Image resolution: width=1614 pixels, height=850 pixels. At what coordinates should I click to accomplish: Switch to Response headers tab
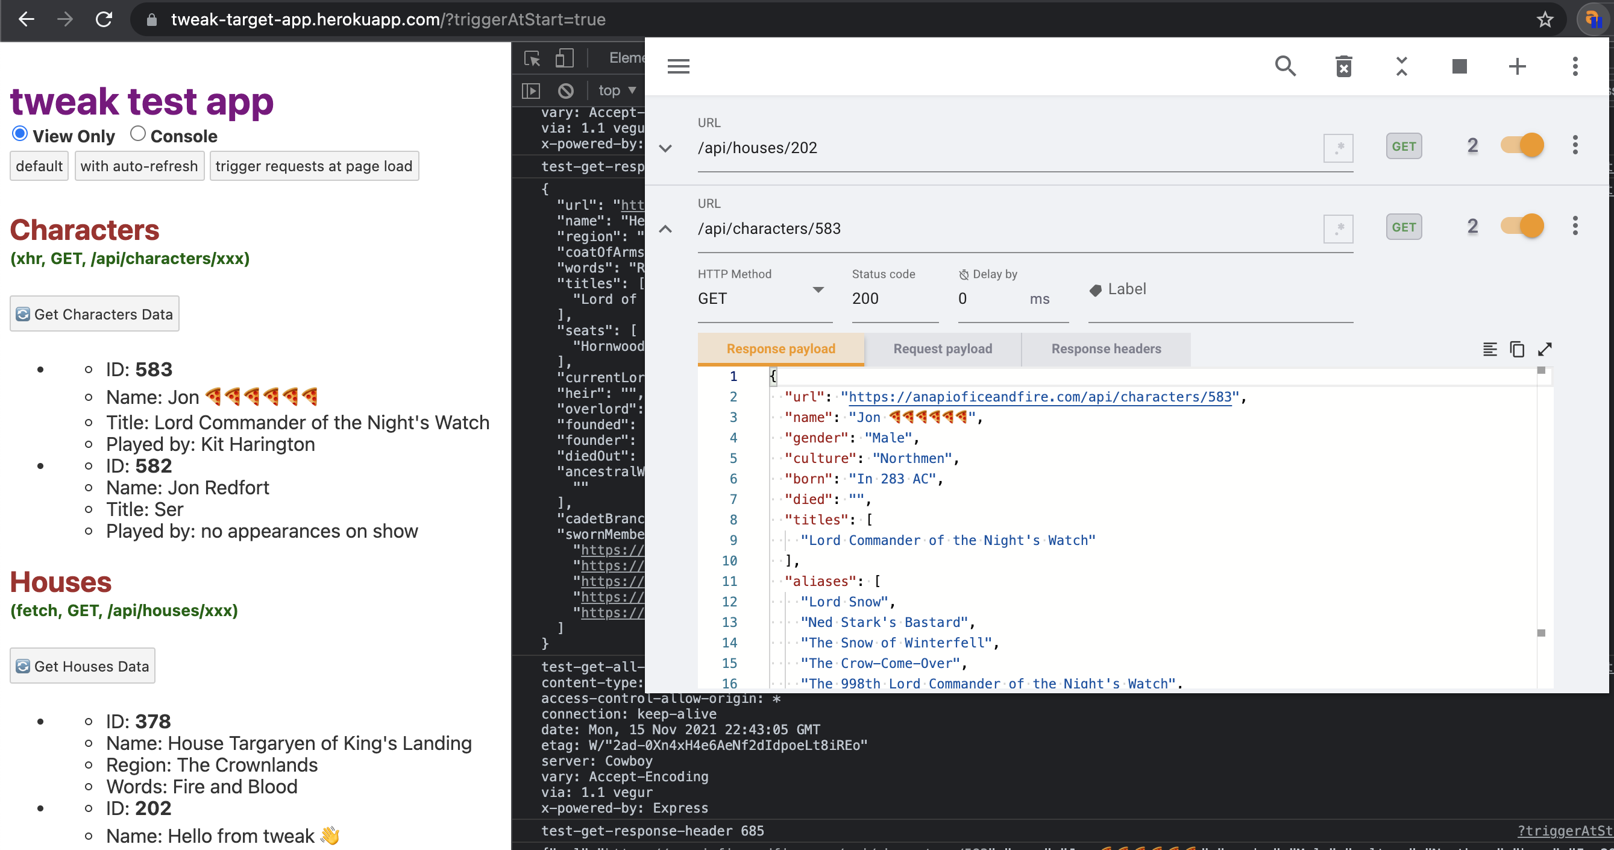[x=1106, y=349]
